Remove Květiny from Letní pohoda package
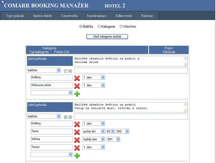 pos(77,124)
